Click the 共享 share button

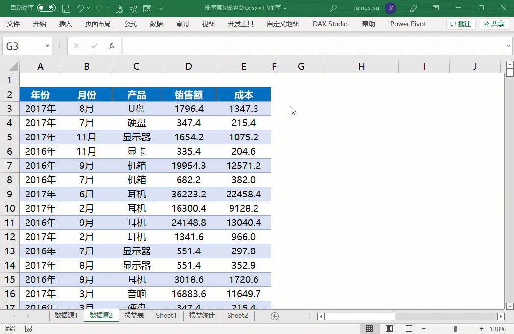click(x=493, y=24)
